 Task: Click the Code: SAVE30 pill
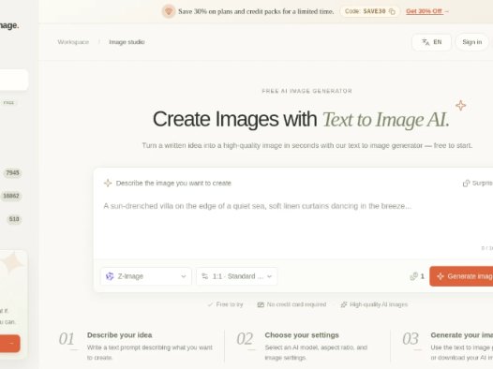[369, 11]
